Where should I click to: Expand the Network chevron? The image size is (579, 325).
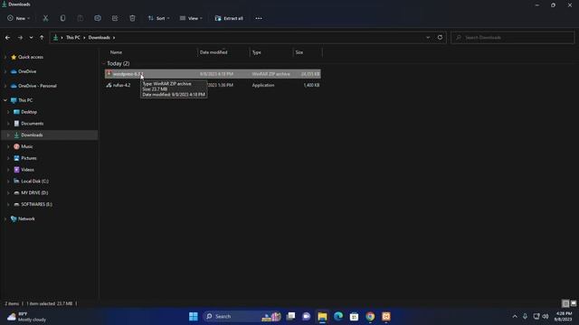tap(5, 218)
